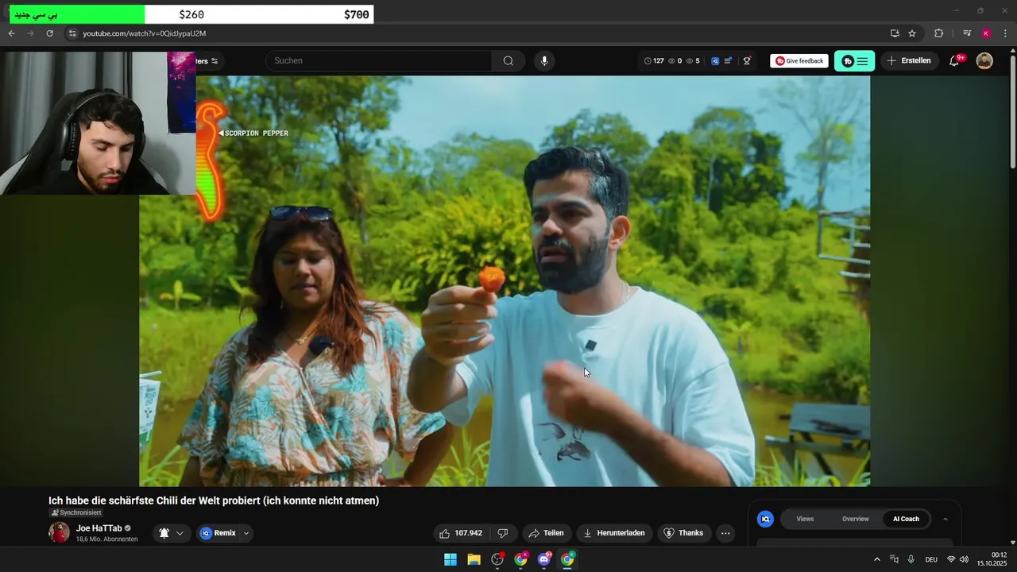Click the eye stat showing 0
1017x572 pixels.
click(675, 61)
